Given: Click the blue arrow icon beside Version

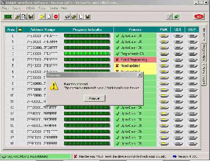Looking at the screenshot, I should click(175, 156).
